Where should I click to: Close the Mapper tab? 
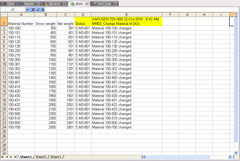[x=38, y=4]
